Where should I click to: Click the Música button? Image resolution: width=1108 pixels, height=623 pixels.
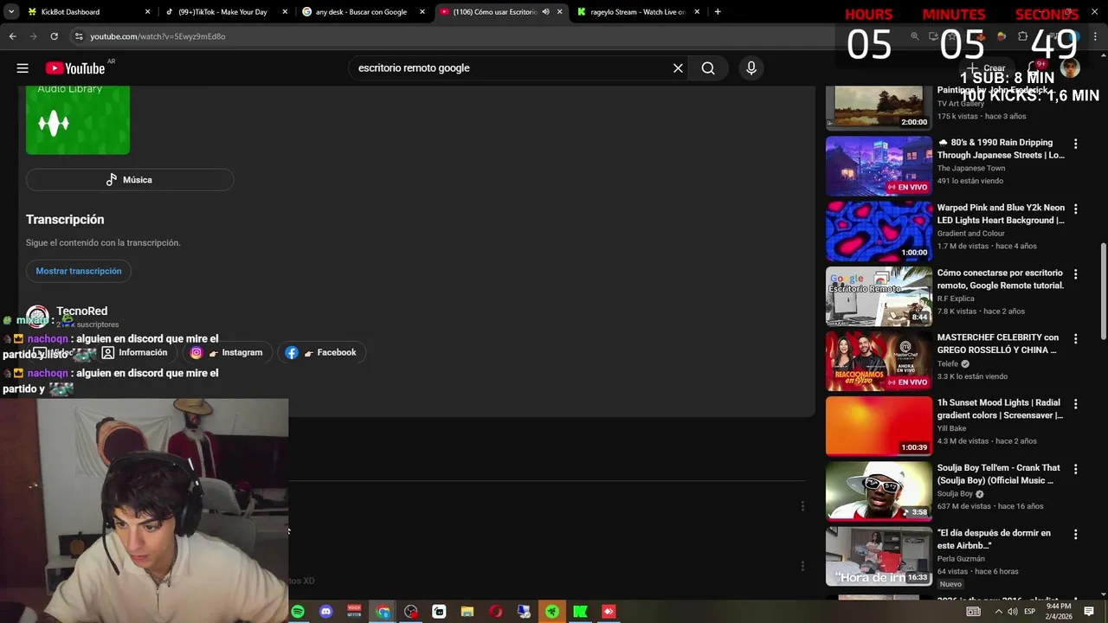pyautogui.click(x=130, y=180)
